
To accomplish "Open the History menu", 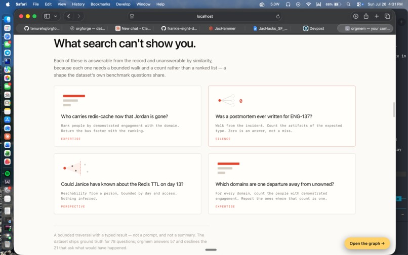I will coord(78,4).
